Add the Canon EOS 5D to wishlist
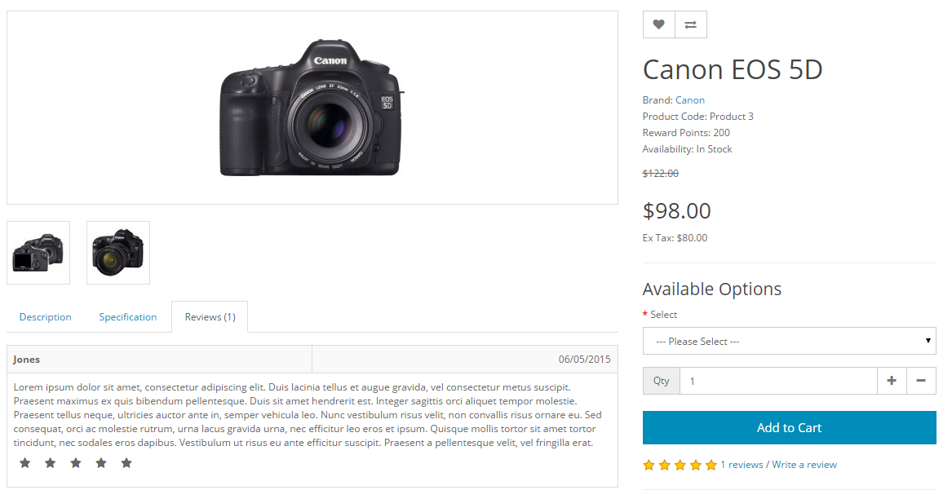Viewport: 952px width, 499px height. [658, 24]
